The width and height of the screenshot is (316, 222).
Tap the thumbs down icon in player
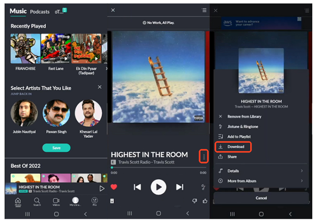(x=194, y=201)
